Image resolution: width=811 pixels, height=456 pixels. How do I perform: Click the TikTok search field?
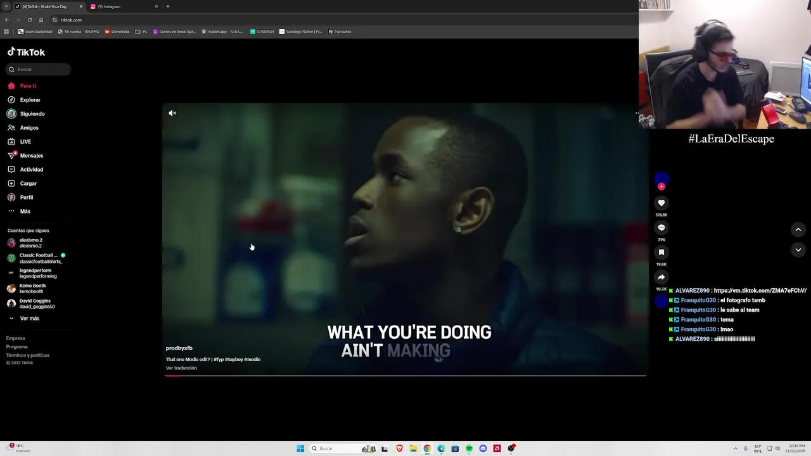coord(39,69)
